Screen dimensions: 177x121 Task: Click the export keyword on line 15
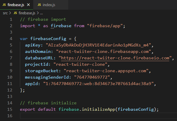[28, 109]
